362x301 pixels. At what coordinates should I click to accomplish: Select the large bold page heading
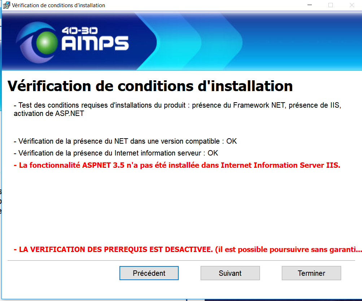pyautogui.click(x=150, y=86)
